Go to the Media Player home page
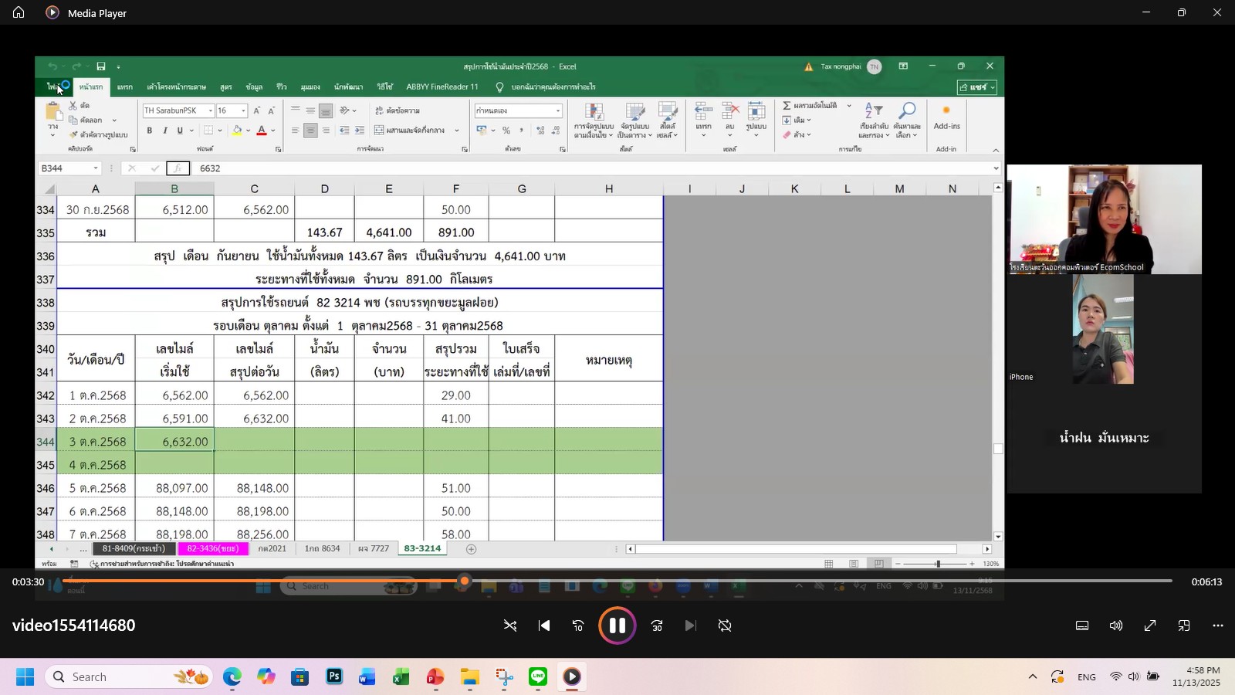The height and width of the screenshot is (695, 1235). 19,12
